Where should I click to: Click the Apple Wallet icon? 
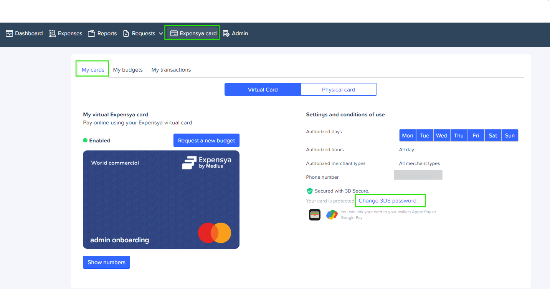[x=315, y=215]
